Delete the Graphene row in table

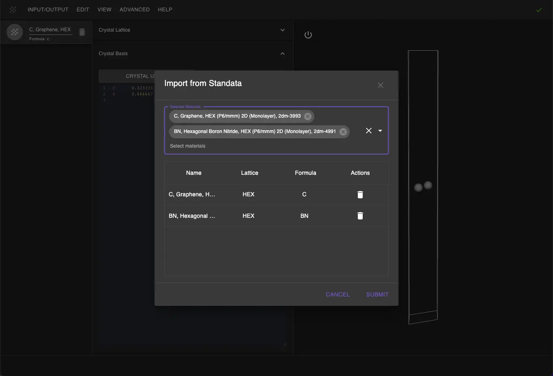click(360, 195)
